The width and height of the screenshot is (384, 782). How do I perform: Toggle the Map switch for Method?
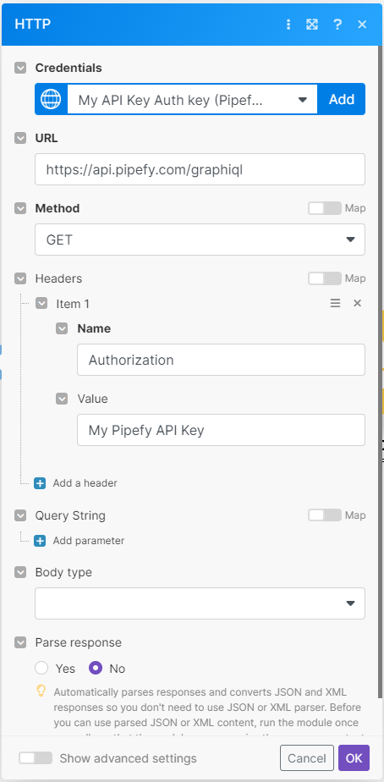[325, 208]
